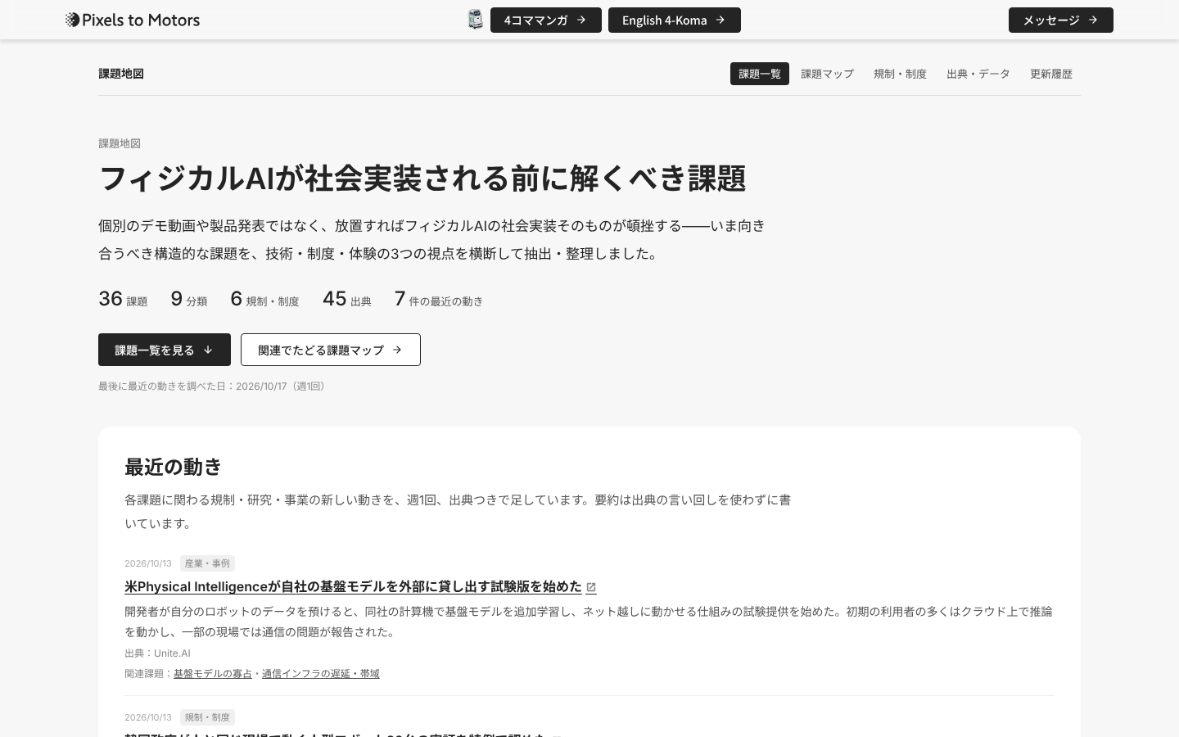Click the 課題地図 breadcrumb above the headline
The image size is (1179, 737).
coord(120,143)
